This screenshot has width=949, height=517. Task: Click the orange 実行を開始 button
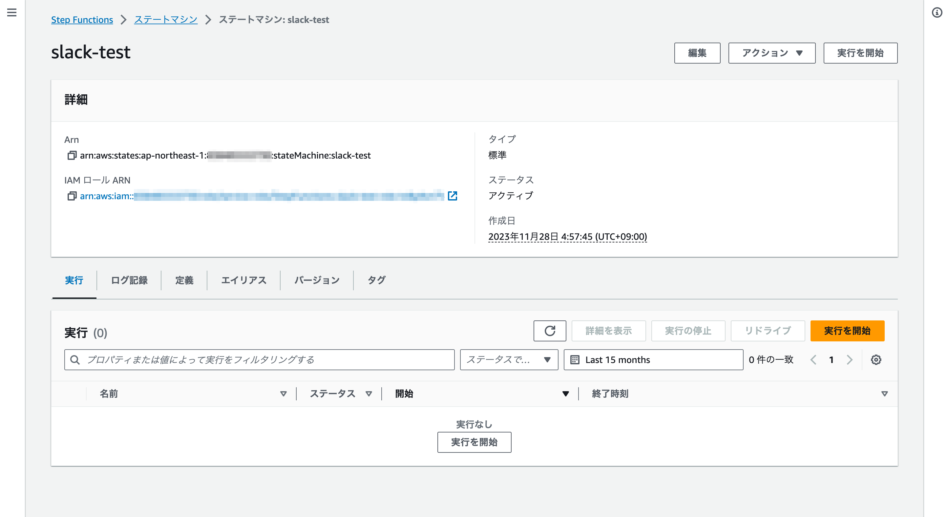click(847, 331)
